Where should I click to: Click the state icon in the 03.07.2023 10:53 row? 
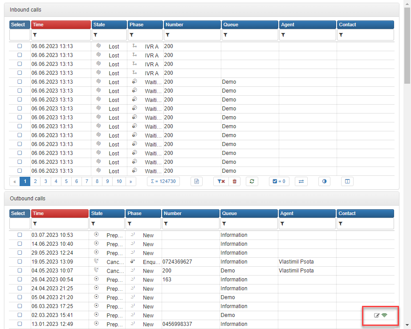pos(96,234)
